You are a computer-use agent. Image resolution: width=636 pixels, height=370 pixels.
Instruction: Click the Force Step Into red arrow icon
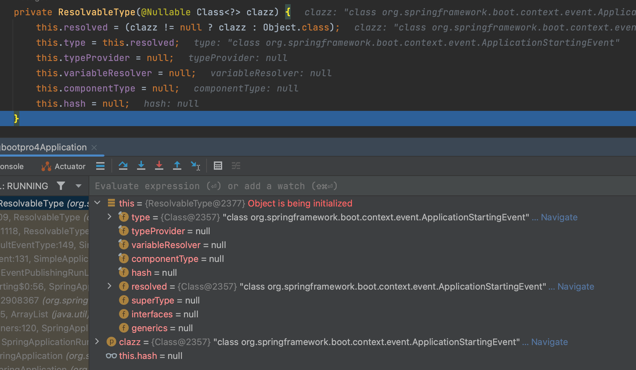159,166
